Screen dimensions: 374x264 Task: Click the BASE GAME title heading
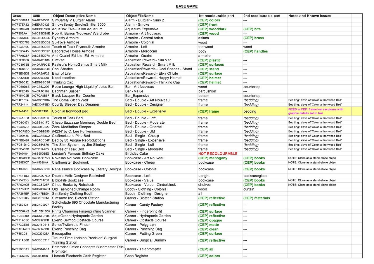click(x=187, y=6)
